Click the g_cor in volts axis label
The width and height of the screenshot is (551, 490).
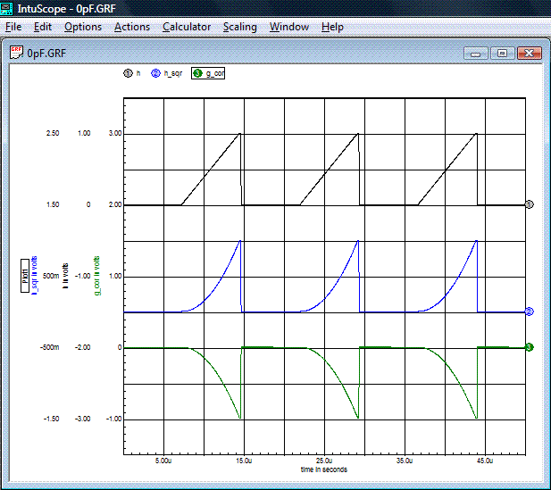coord(97,276)
